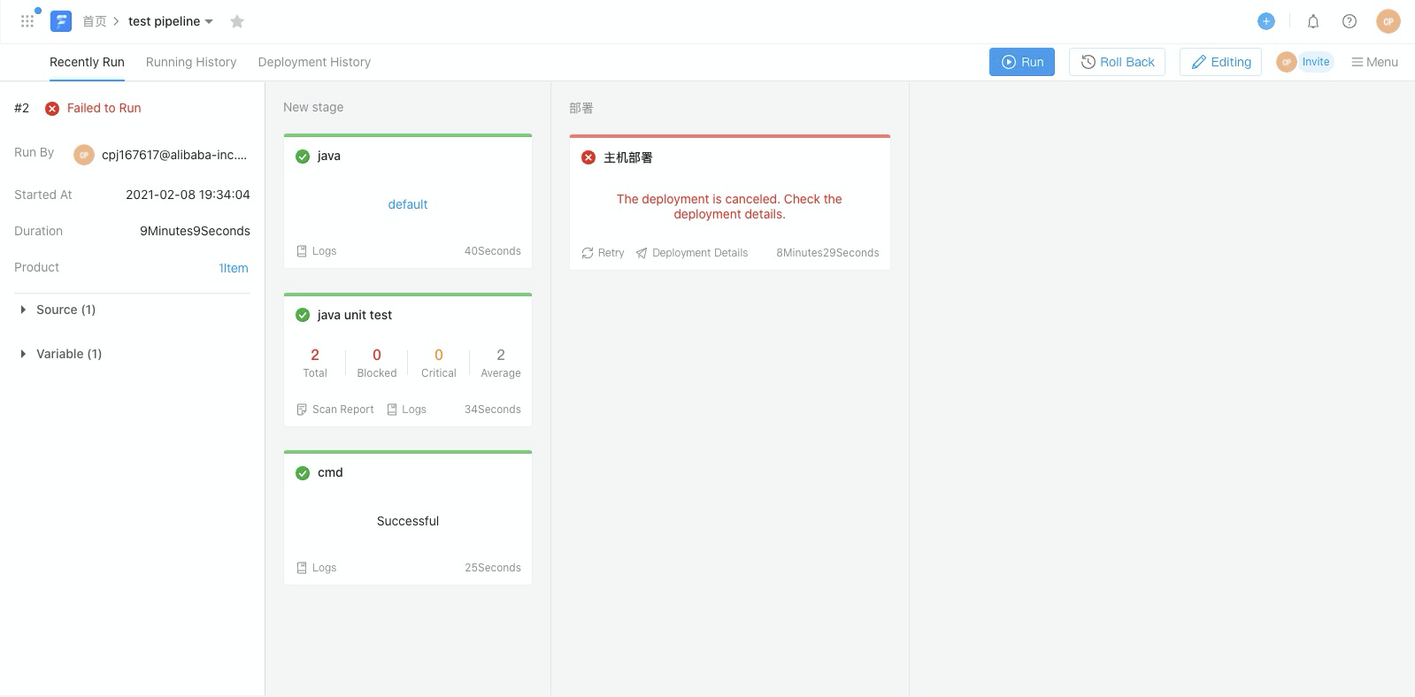Click the Flow pipeline logo icon

pyautogui.click(x=61, y=21)
